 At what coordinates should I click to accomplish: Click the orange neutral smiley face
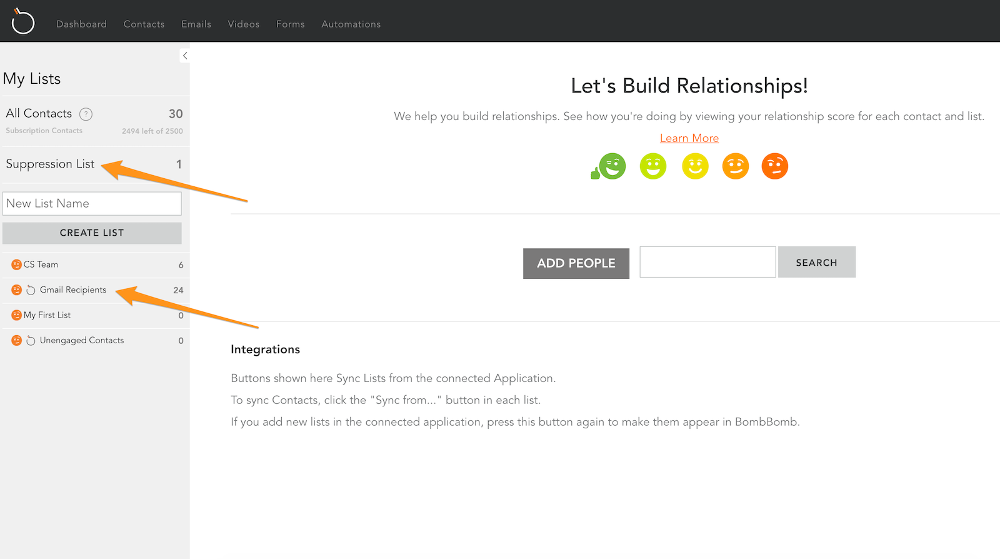coord(736,166)
